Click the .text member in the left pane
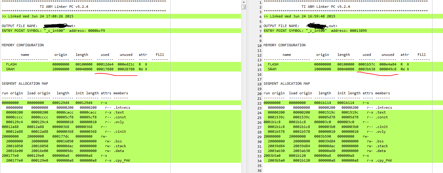 pos(119,112)
